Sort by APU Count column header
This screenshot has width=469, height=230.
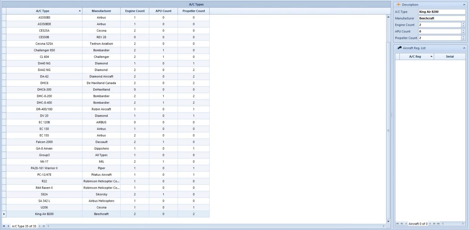(x=163, y=11)
